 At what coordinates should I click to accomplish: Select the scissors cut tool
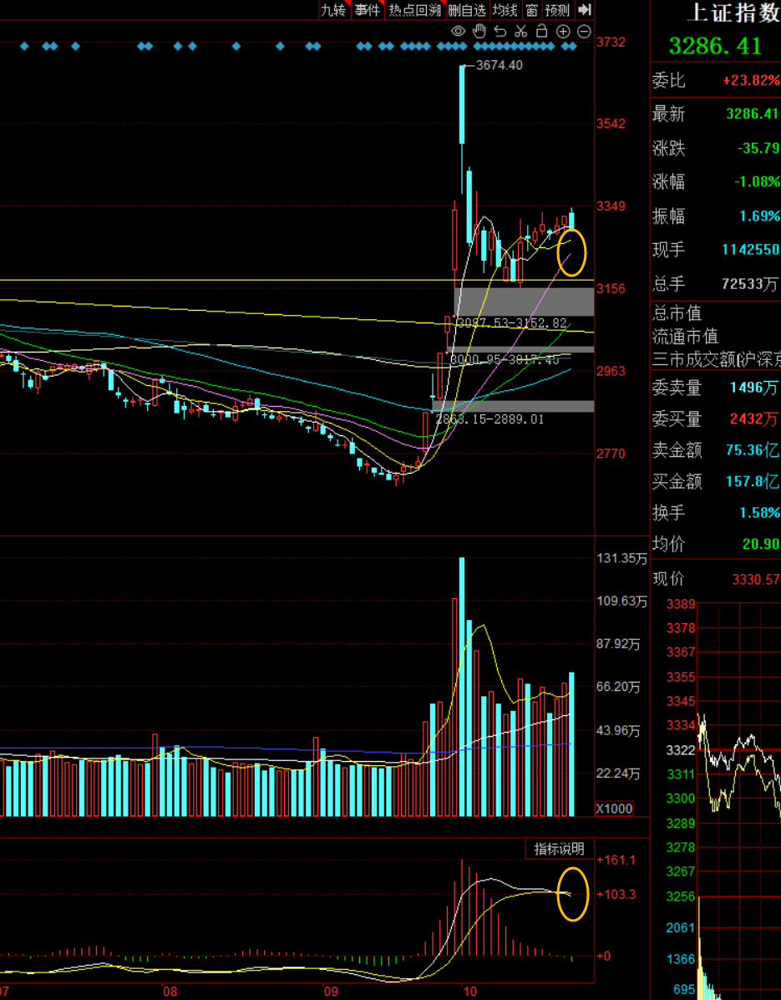(521, 32)
